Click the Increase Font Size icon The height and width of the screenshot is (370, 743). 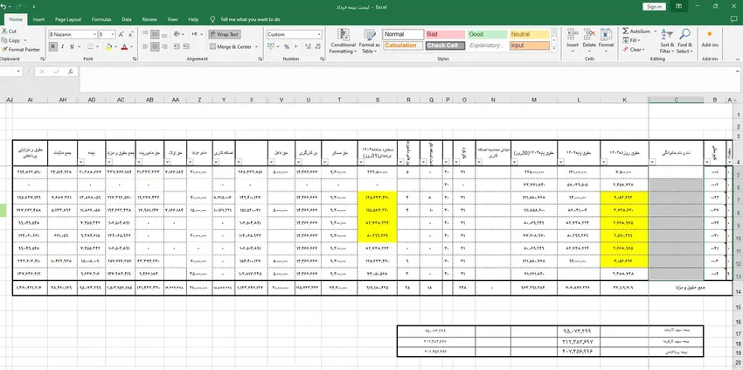coord(122,34)
